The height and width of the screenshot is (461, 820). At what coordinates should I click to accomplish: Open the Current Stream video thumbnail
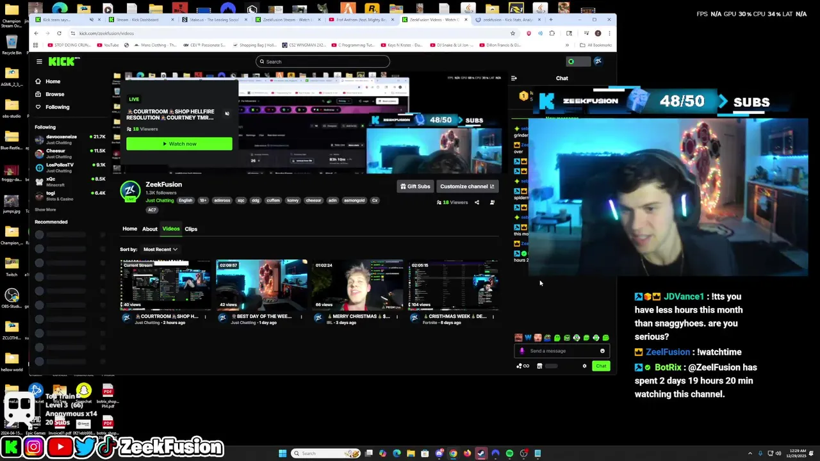pos(165,284)
